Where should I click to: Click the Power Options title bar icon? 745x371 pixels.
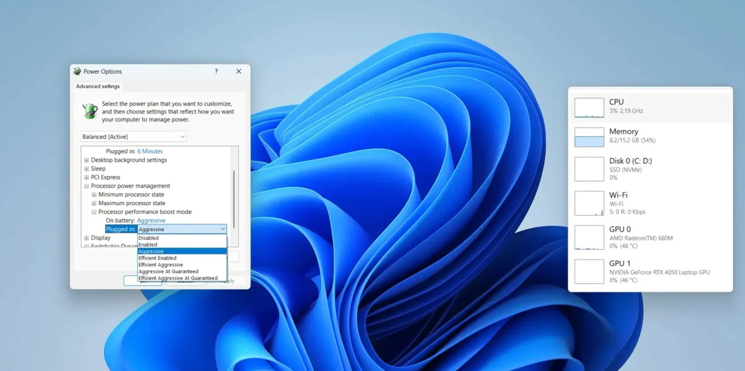77,71
